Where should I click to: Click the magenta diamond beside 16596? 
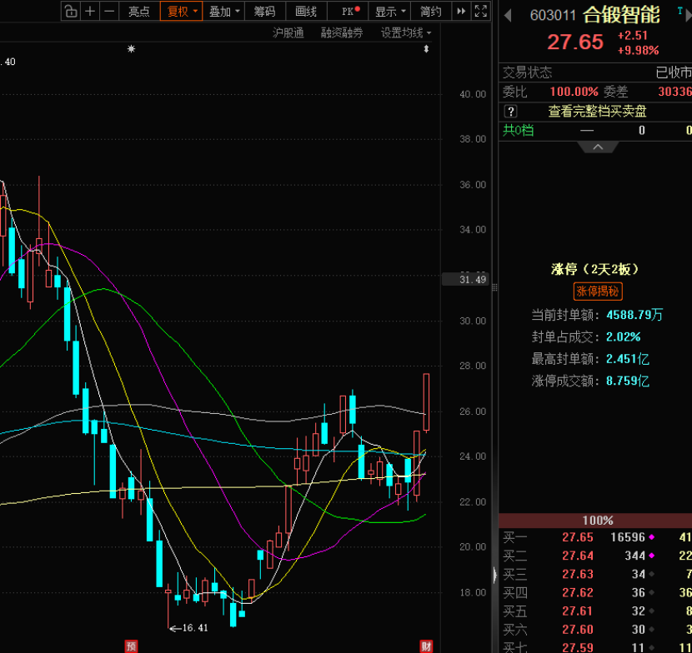[x=651, y=537]
